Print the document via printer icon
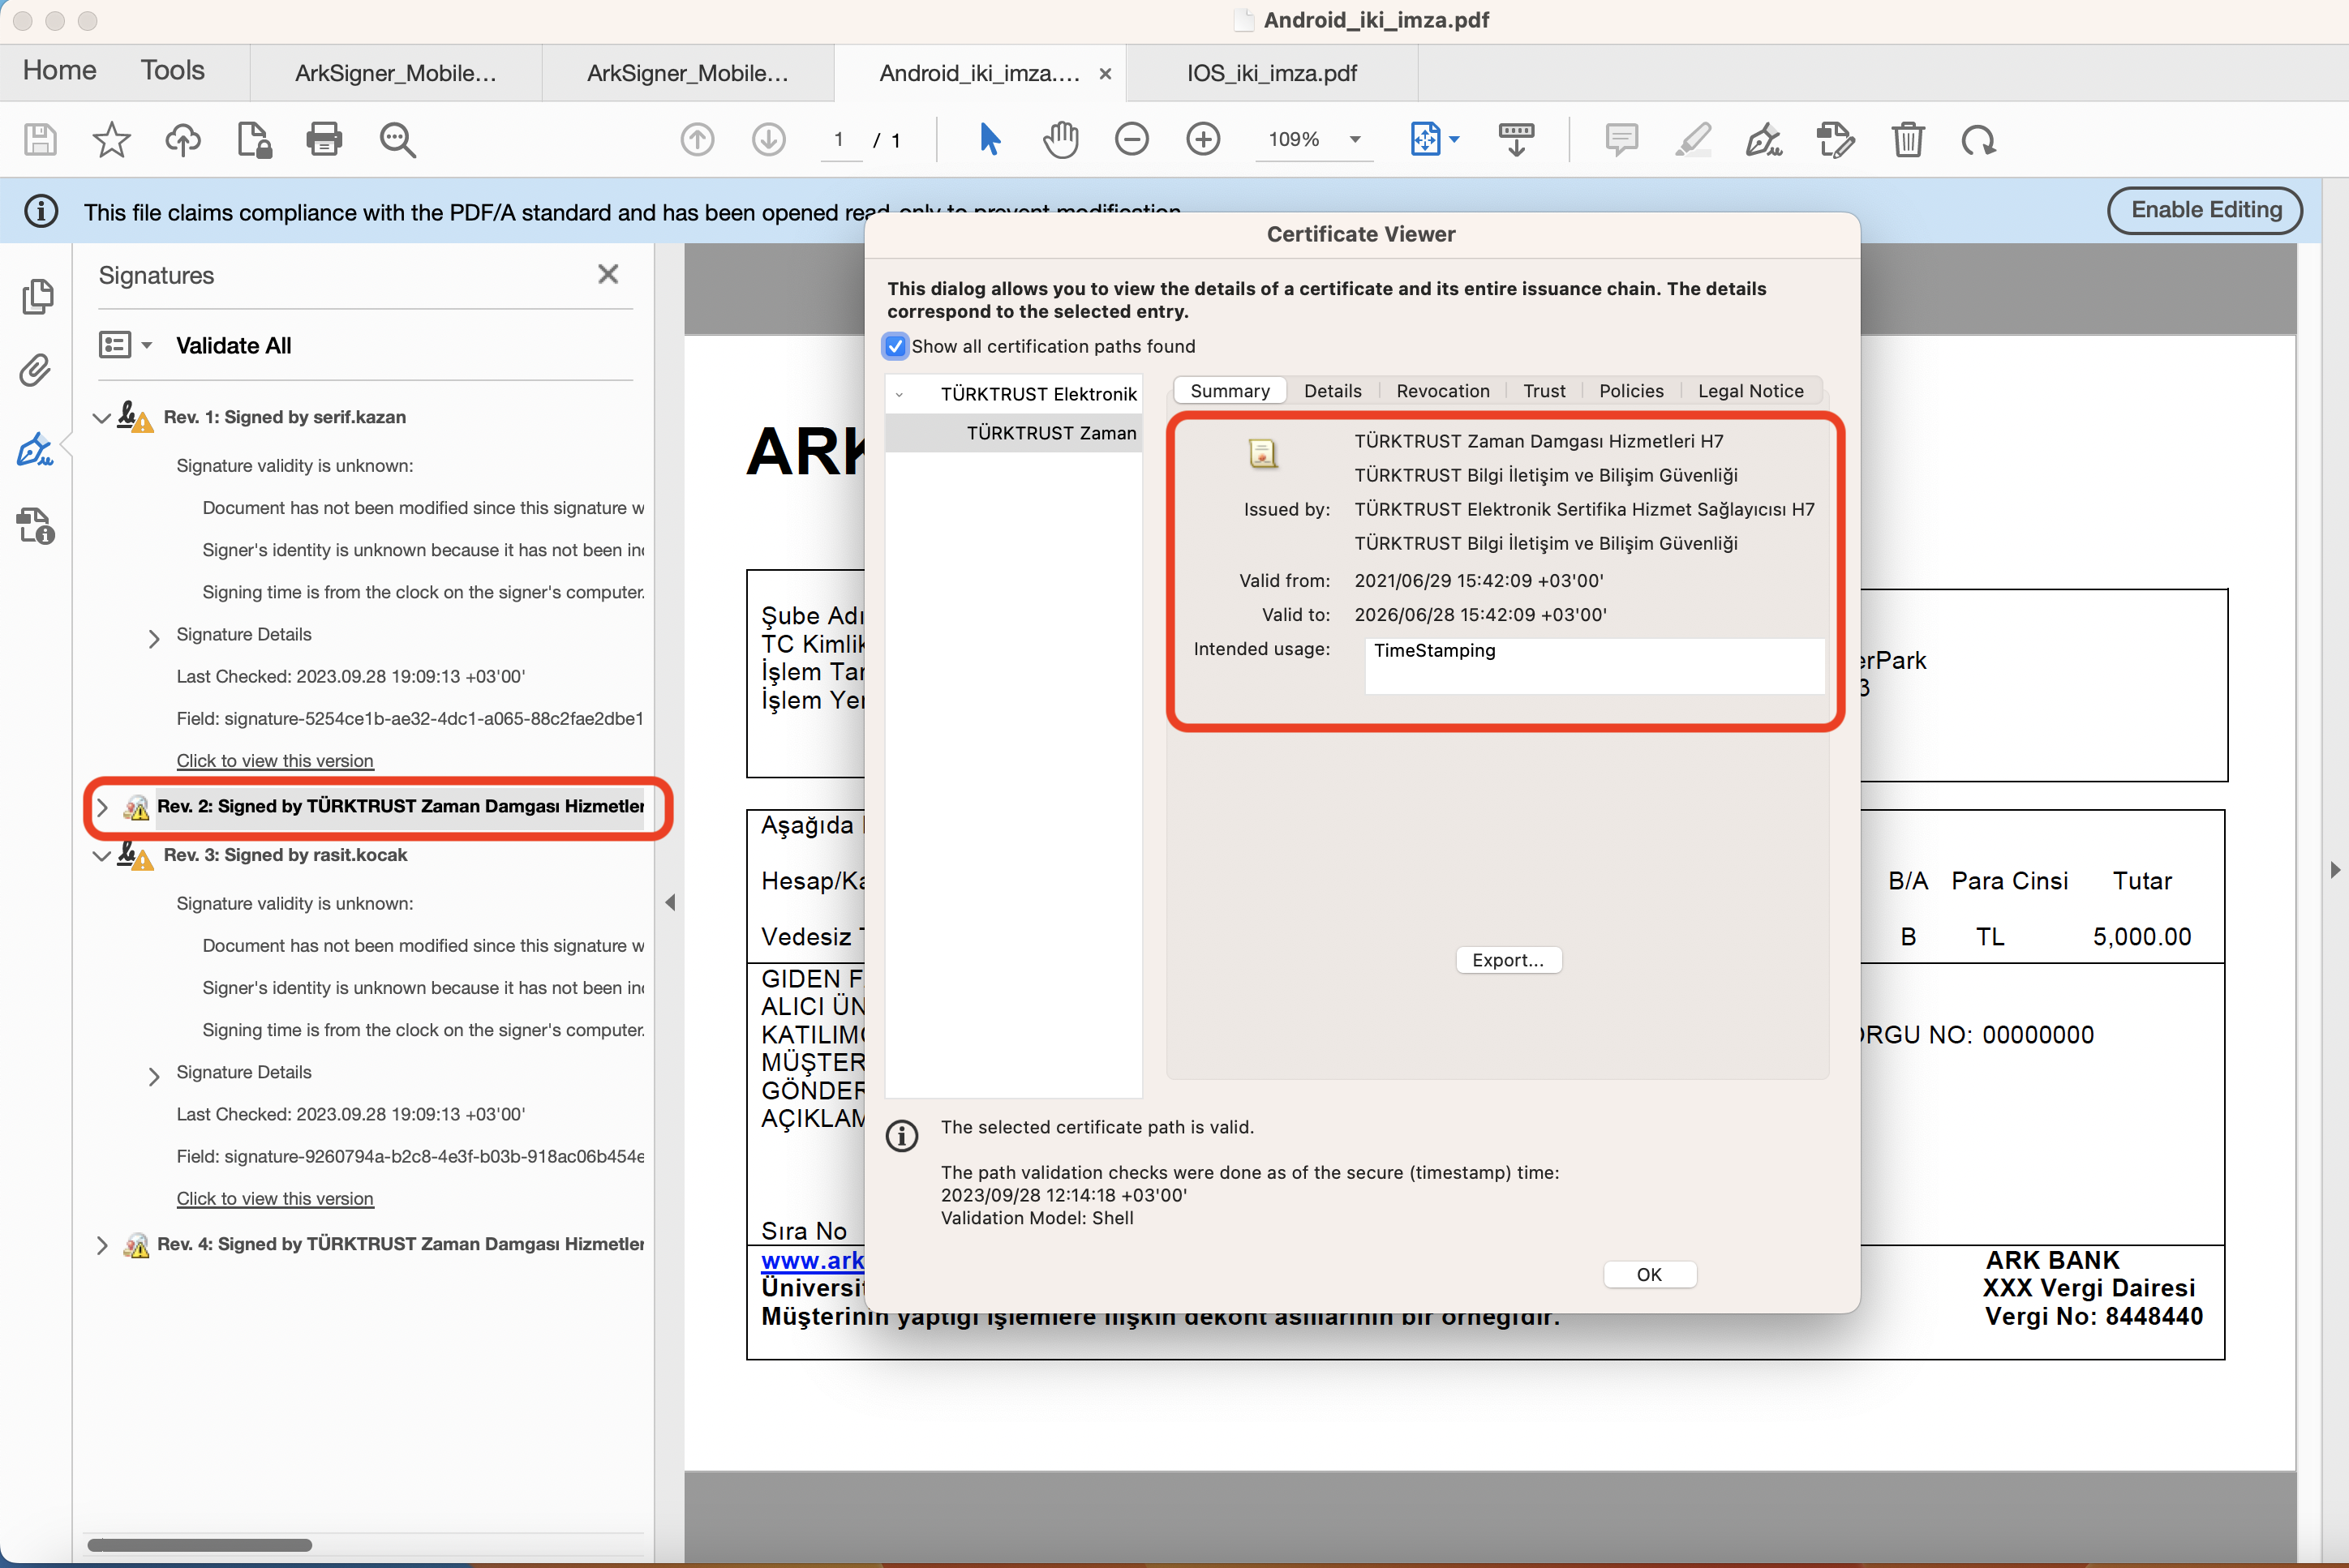2349x1568 pixels. pos(324,139)
